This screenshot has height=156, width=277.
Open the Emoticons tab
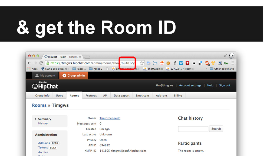click(143, 96)
